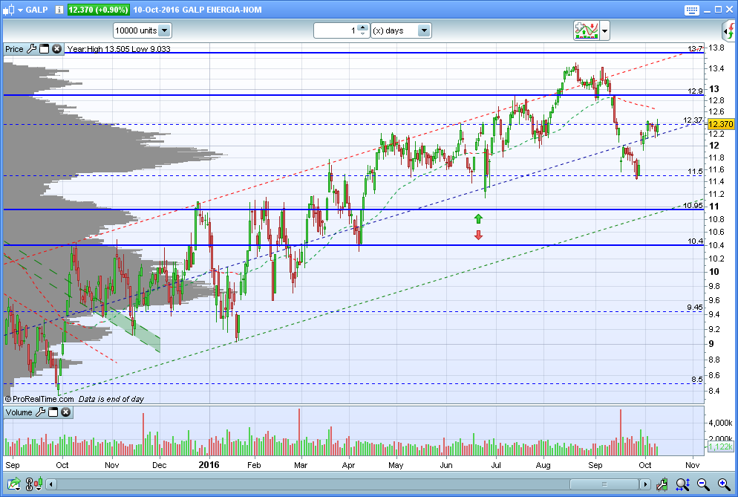Expand the side trading panel tab
The image size is (738, 497).
[730, 31]
